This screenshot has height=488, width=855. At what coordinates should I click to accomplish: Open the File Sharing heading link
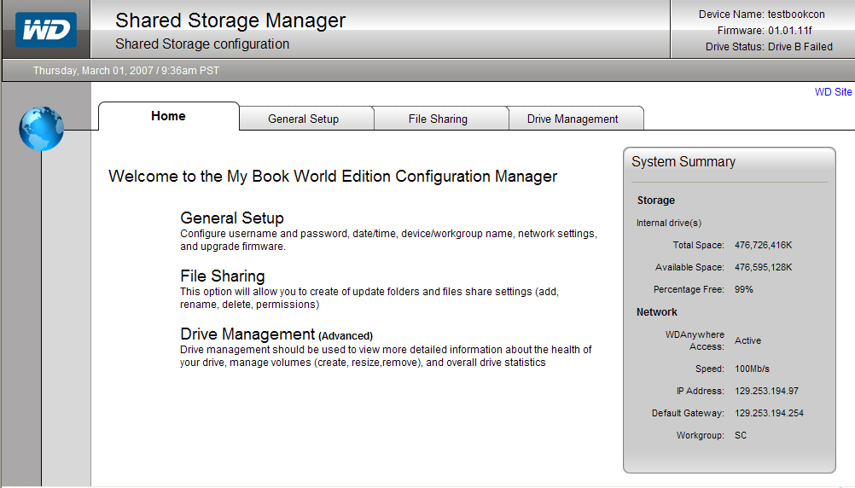click(x=223, y=276)
